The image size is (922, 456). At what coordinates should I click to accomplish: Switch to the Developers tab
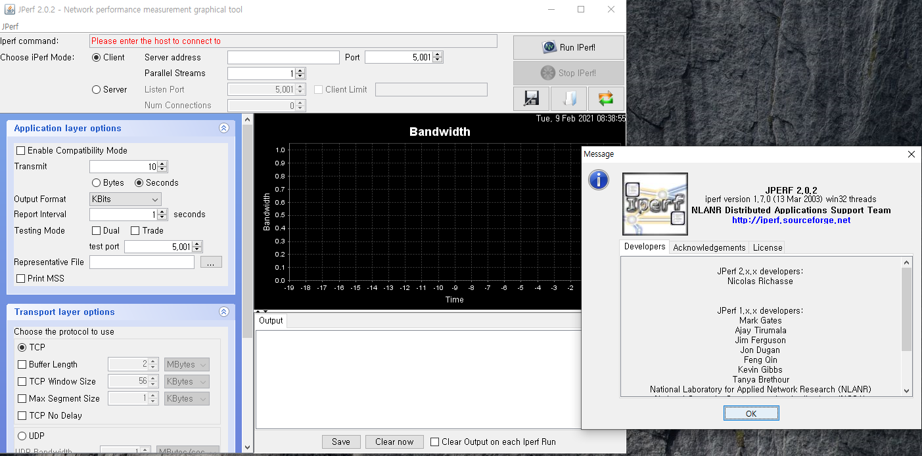click(644, 247)
